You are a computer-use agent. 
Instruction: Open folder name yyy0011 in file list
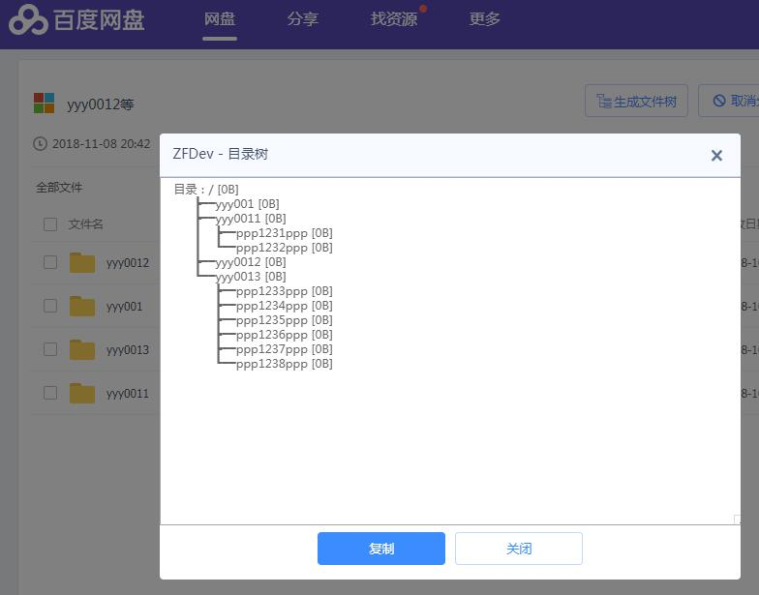point(128,393)
